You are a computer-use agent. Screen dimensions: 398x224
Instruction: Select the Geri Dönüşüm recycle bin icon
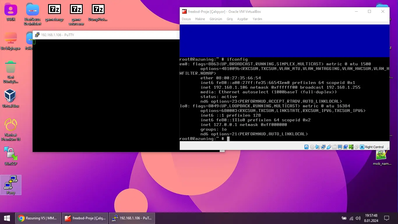(x=11, y=71)
